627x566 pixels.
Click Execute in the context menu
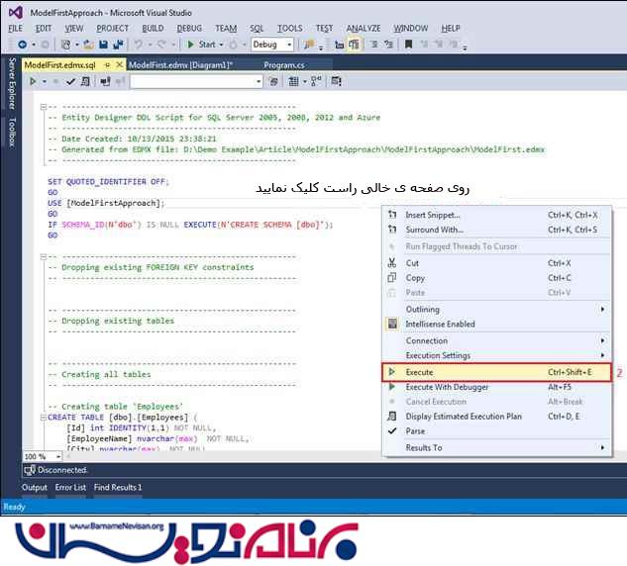pyautogui.click(x=419, y=372)
